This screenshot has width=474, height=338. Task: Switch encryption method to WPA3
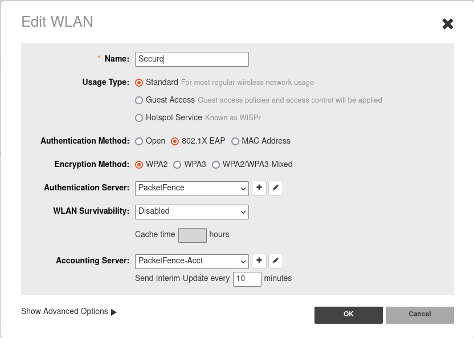177,165
